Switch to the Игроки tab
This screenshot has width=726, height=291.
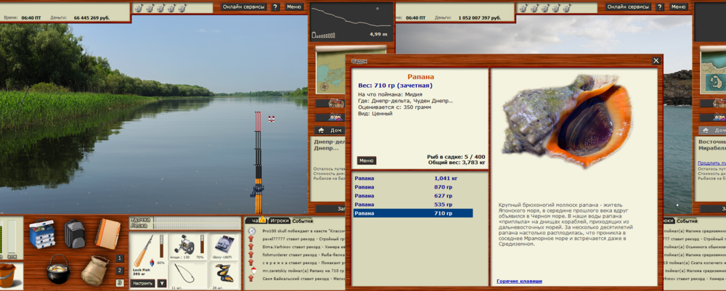point(280,221)
